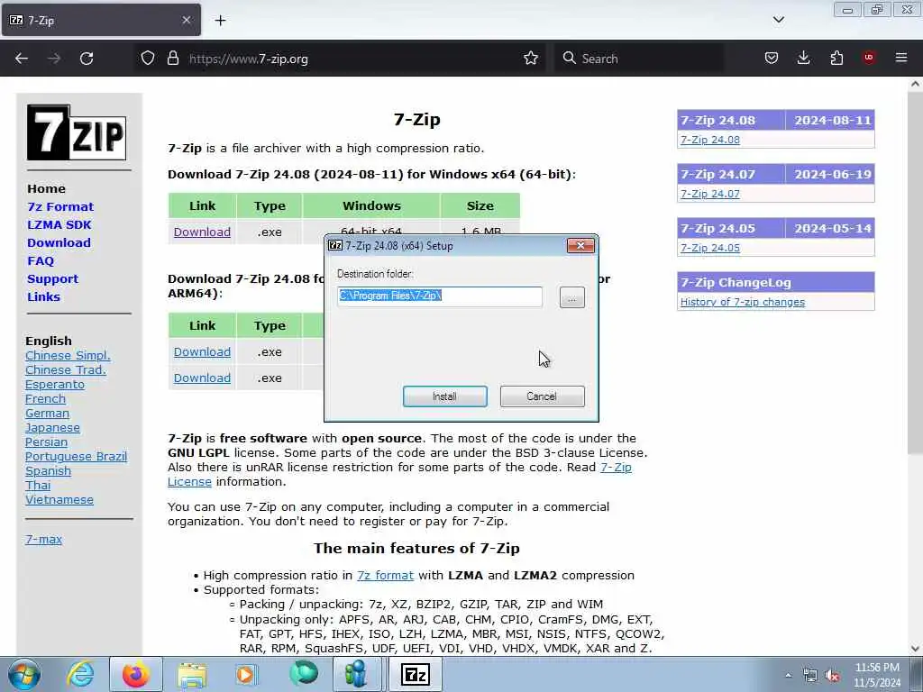This screenshot has height=692, width=923.
Task: Click the blue figure taskbar icon
Action: point(357,674)
